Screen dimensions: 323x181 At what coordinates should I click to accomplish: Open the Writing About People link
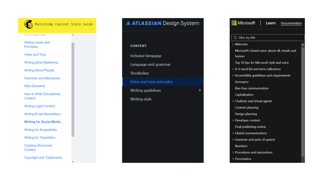39,70
